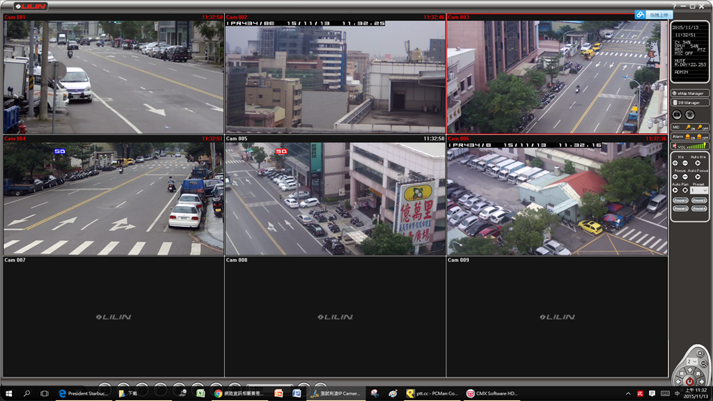Pan the camera left with PTZ arrow
The height and width of the screenshot is (401, 713).
pyautogui.click(x=678, y=382)
